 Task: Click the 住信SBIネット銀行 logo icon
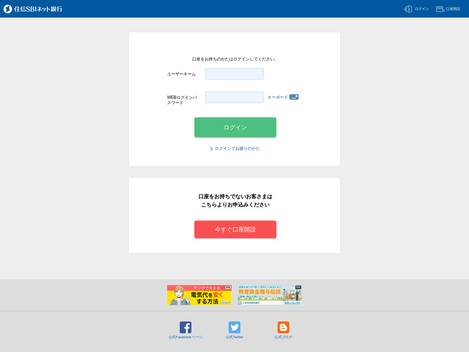coord(7,8)
